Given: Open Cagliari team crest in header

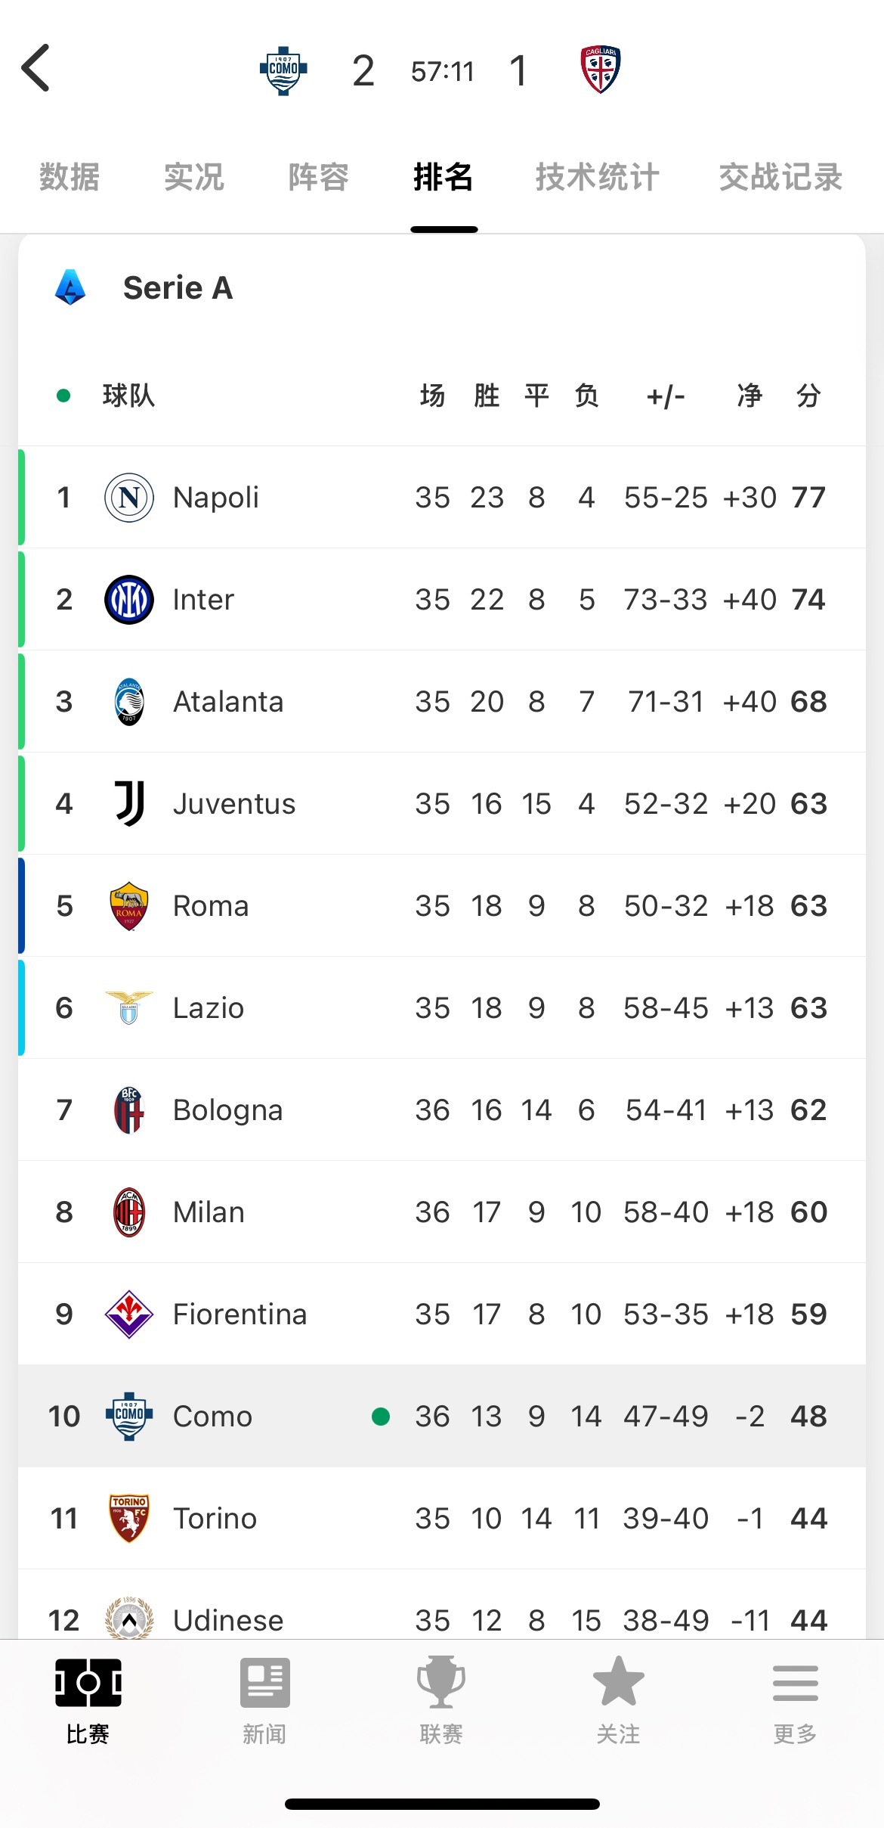Looking at the screenshot, I should coord(600,70).
